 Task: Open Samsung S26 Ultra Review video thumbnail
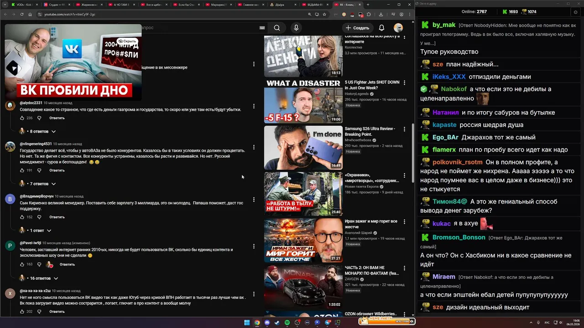click(x=303, y=148)
